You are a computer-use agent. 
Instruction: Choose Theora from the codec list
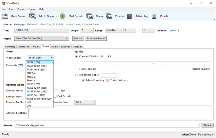click(x=39, y=81)
